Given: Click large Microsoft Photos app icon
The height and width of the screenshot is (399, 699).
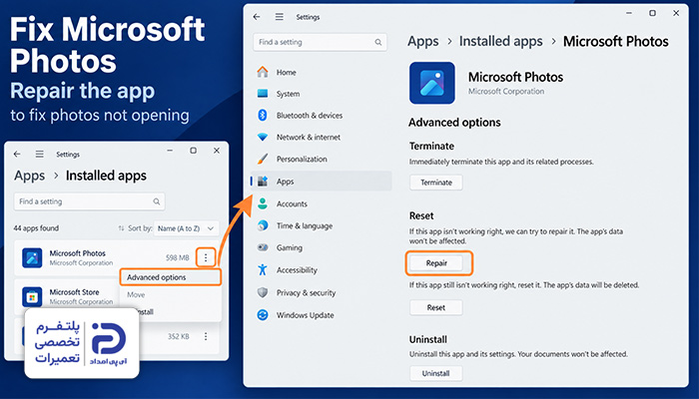Looking at the screenshot, I should (x=432, y=83).
